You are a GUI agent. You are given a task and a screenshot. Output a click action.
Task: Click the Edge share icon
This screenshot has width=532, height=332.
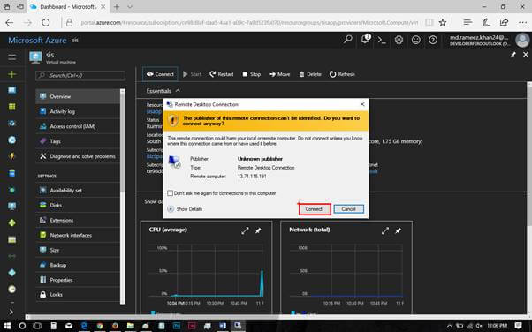[x=504, y=22]
